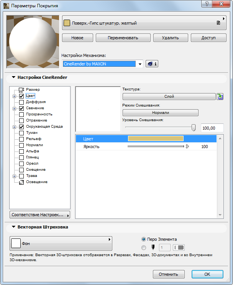This screenshot has width=233, height=285.
Task: Click the Яркость keyframe diamond arrow
Action: pyautogui.click(x=187, y=147)
